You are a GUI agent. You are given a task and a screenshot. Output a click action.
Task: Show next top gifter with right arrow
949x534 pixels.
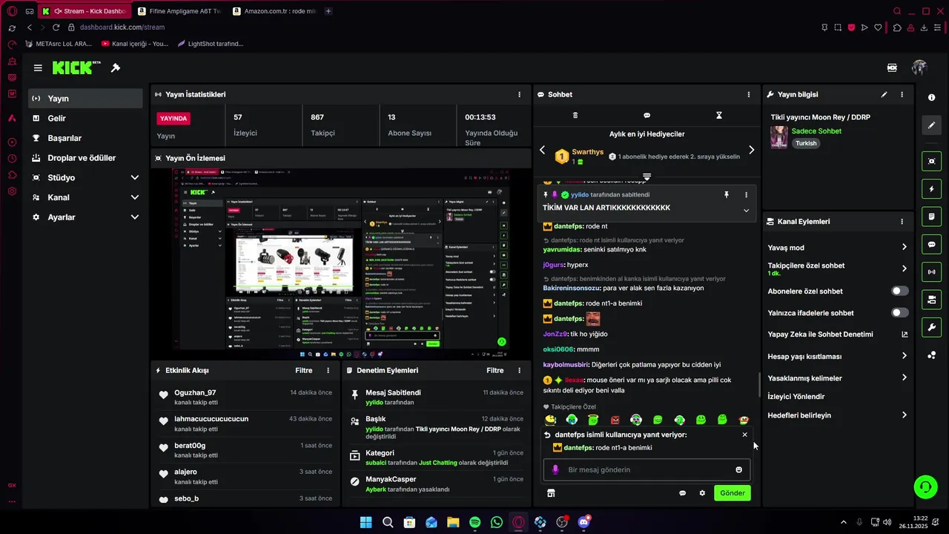pyautogui.click(x=751, y=150)
